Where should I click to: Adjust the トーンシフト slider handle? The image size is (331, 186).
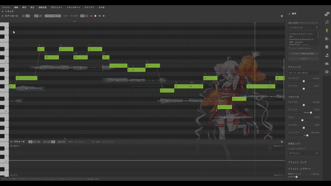point(307,135)
